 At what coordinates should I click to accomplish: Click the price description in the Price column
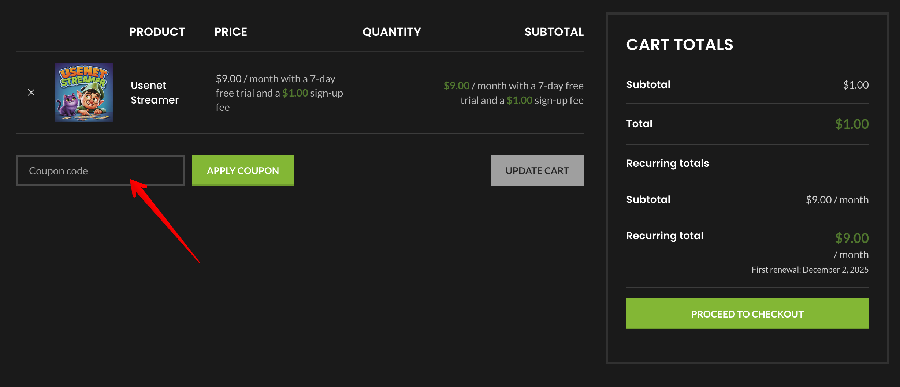(279, 93)
